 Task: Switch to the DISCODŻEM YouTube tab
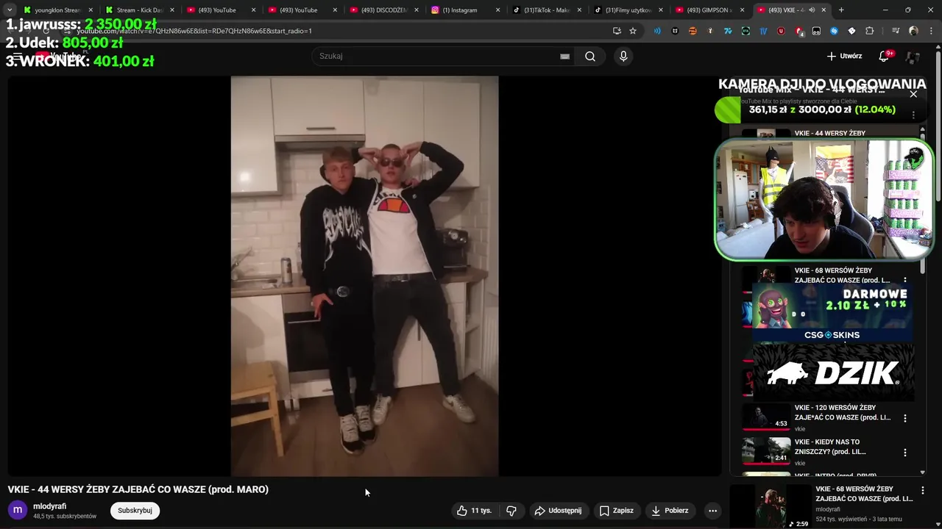383,10
